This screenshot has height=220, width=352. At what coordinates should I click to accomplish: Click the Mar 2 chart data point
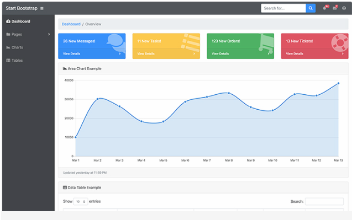tap(97, 99)
